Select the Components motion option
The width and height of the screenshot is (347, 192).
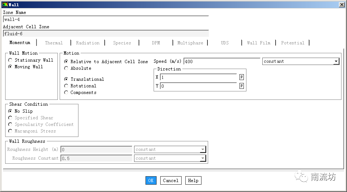pyautogui.click(x=66, y=93)
